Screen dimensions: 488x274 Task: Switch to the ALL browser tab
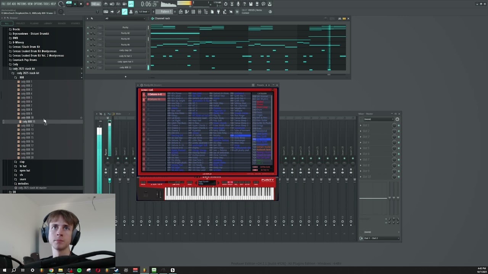[x=6, y=23]
